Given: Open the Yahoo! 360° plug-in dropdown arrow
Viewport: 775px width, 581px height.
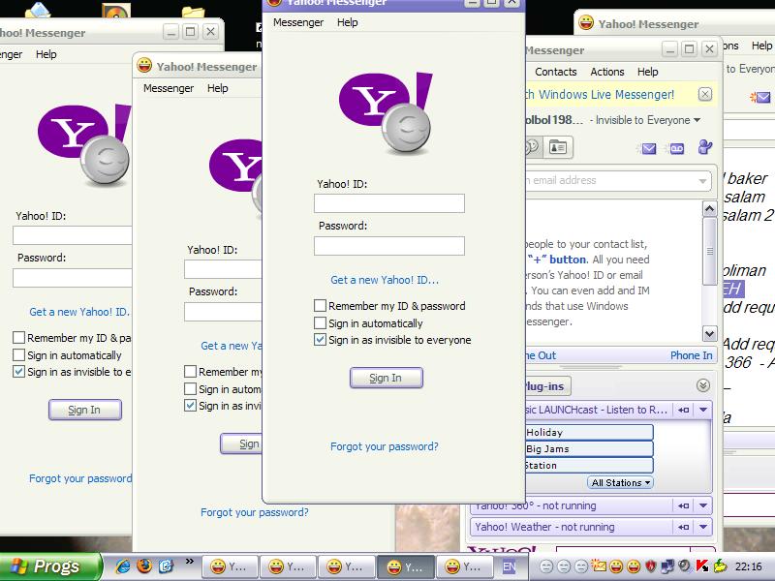Looking at the screenshot, I should (703, 505).
